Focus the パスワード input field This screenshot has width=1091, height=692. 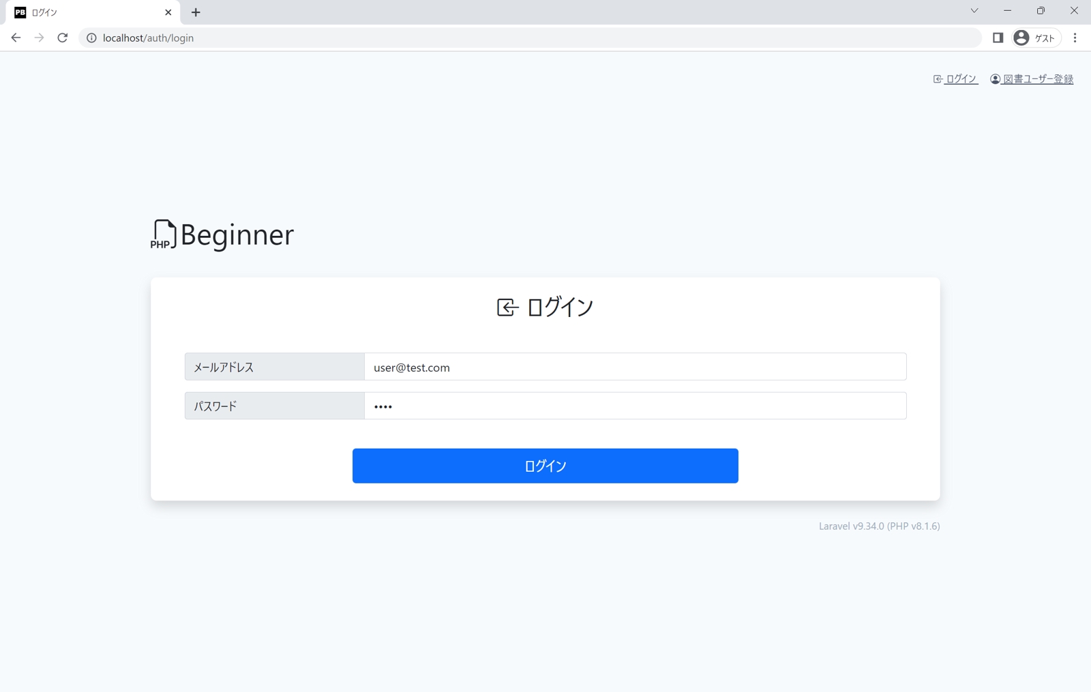click(x=635, y=406)
